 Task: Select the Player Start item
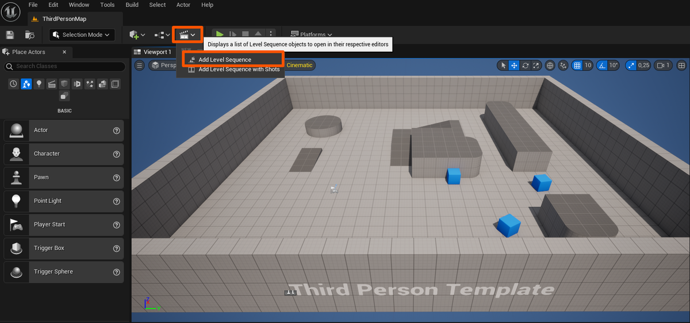[x=64, y=225]
